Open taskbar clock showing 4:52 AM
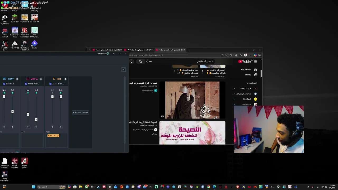 [x=332, y=187]
